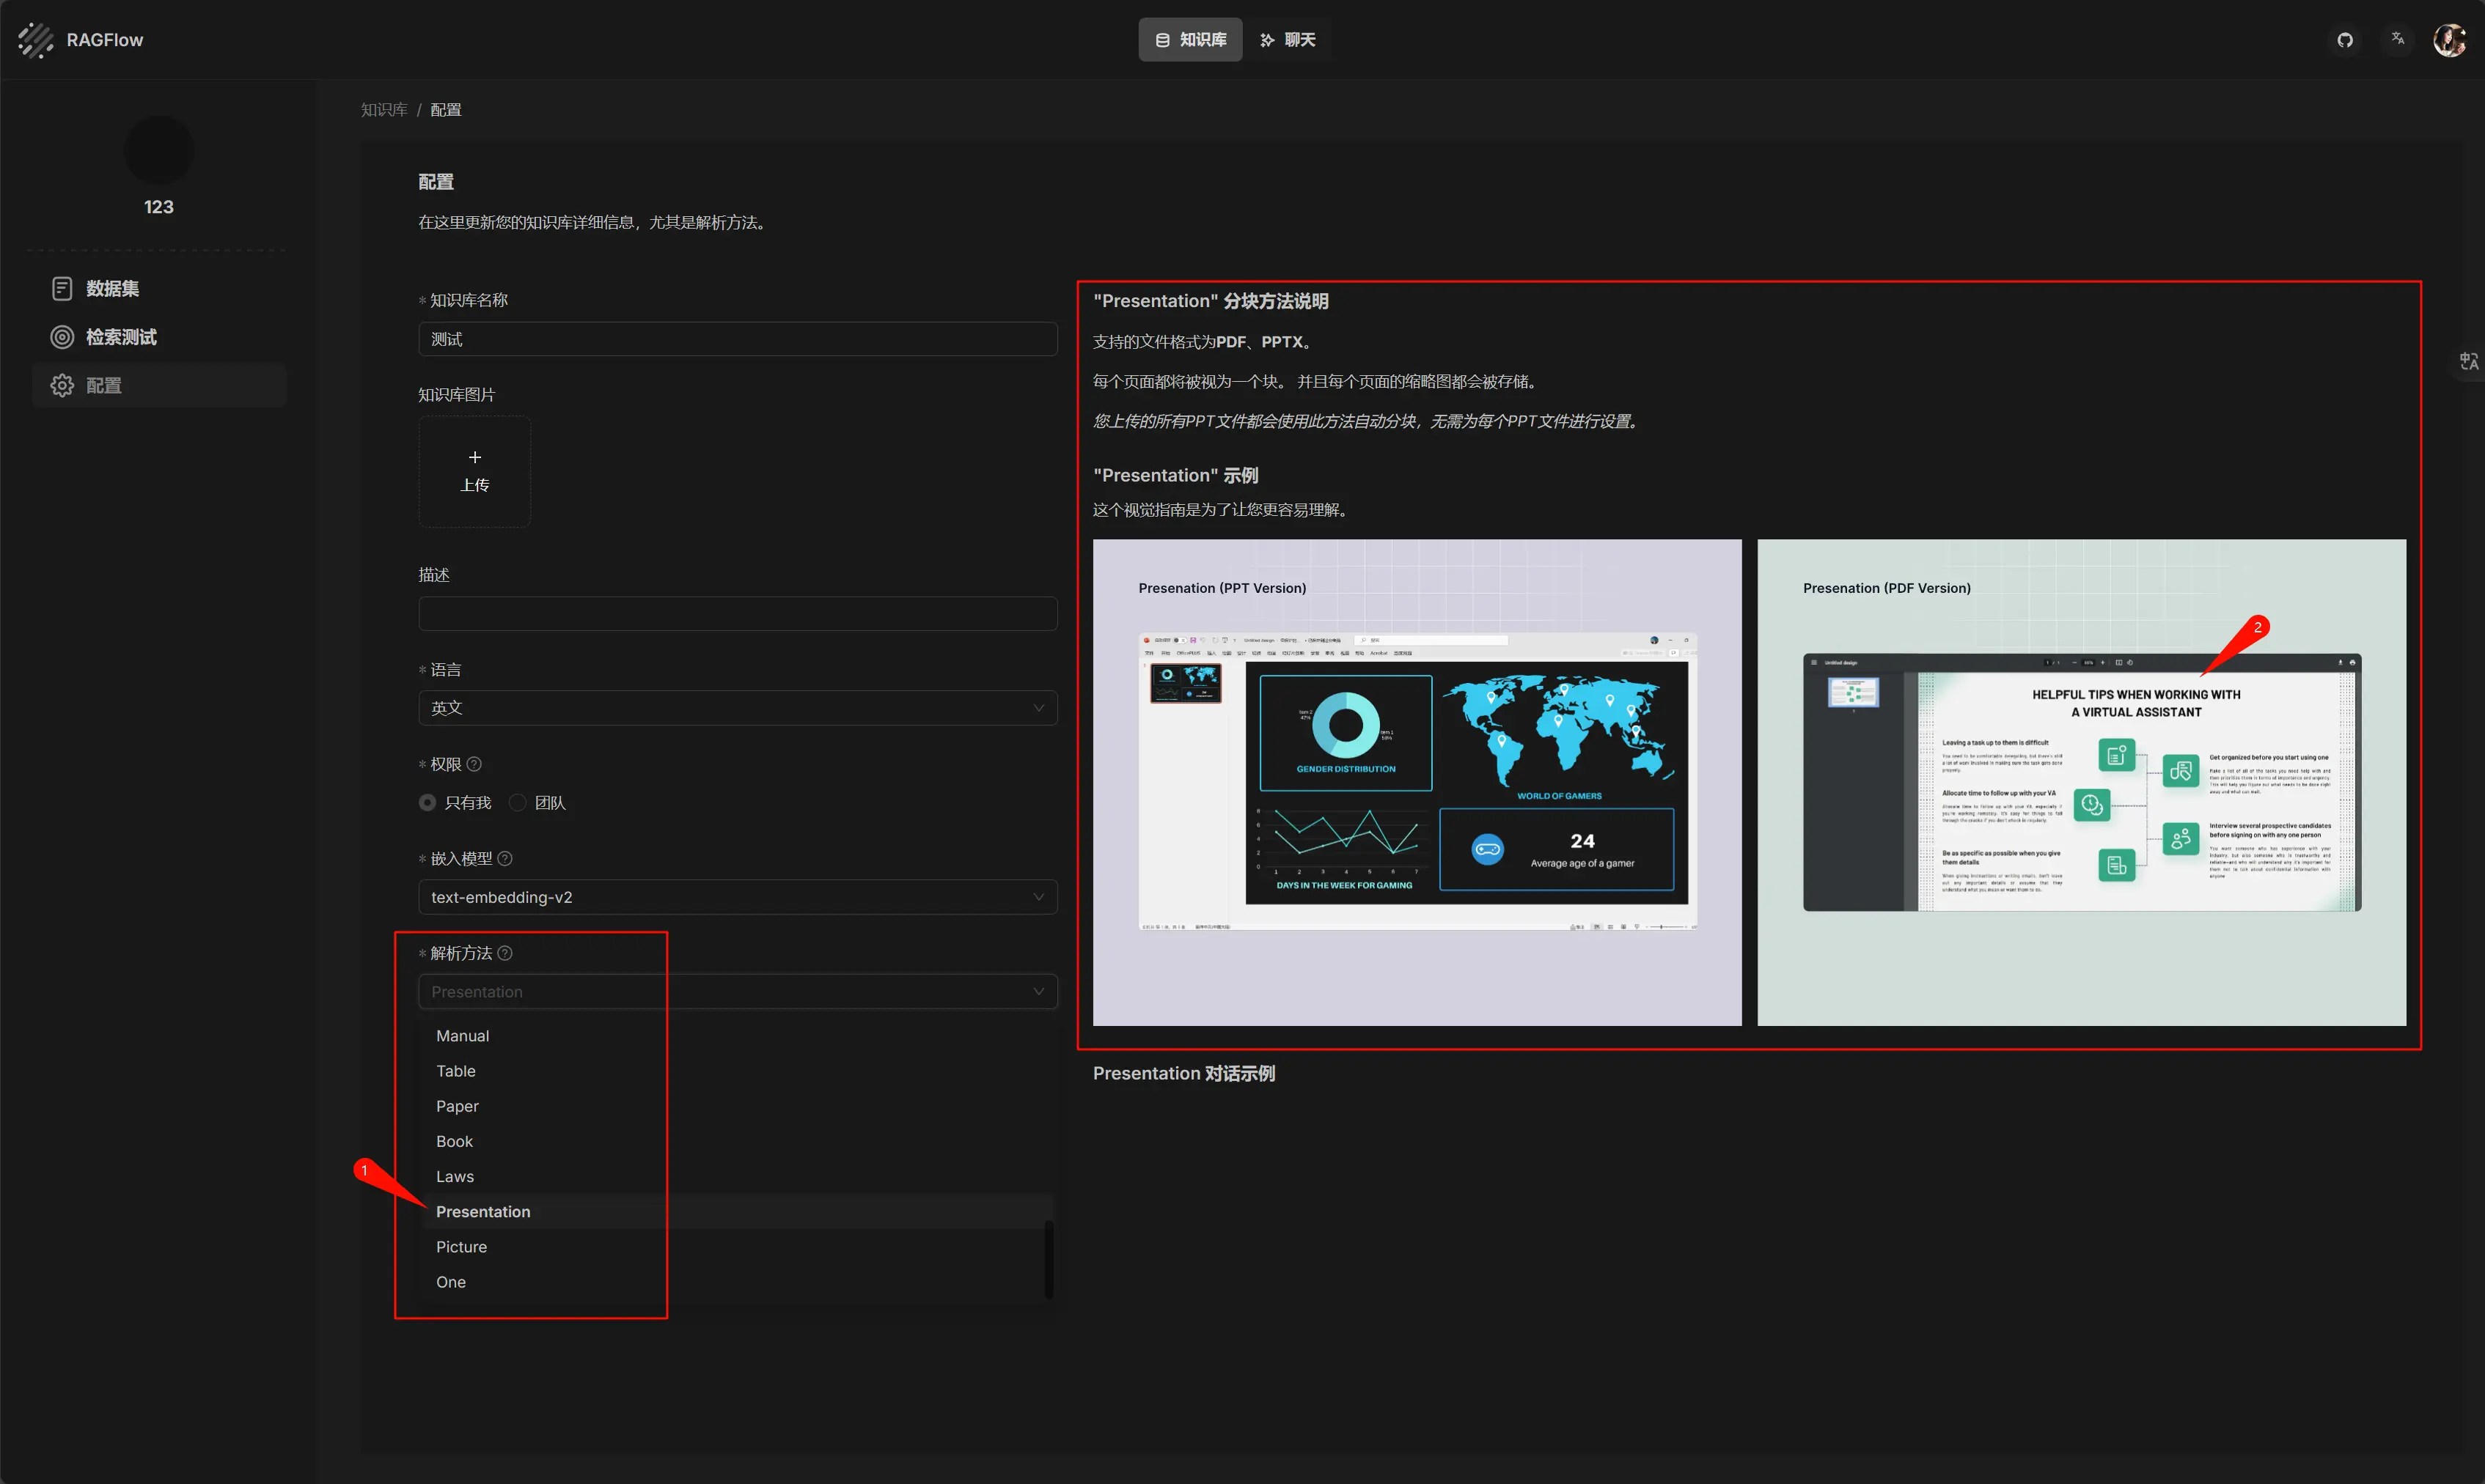Click the 上传 image upload button
2485x1484 pixels.
coord(474,471)
